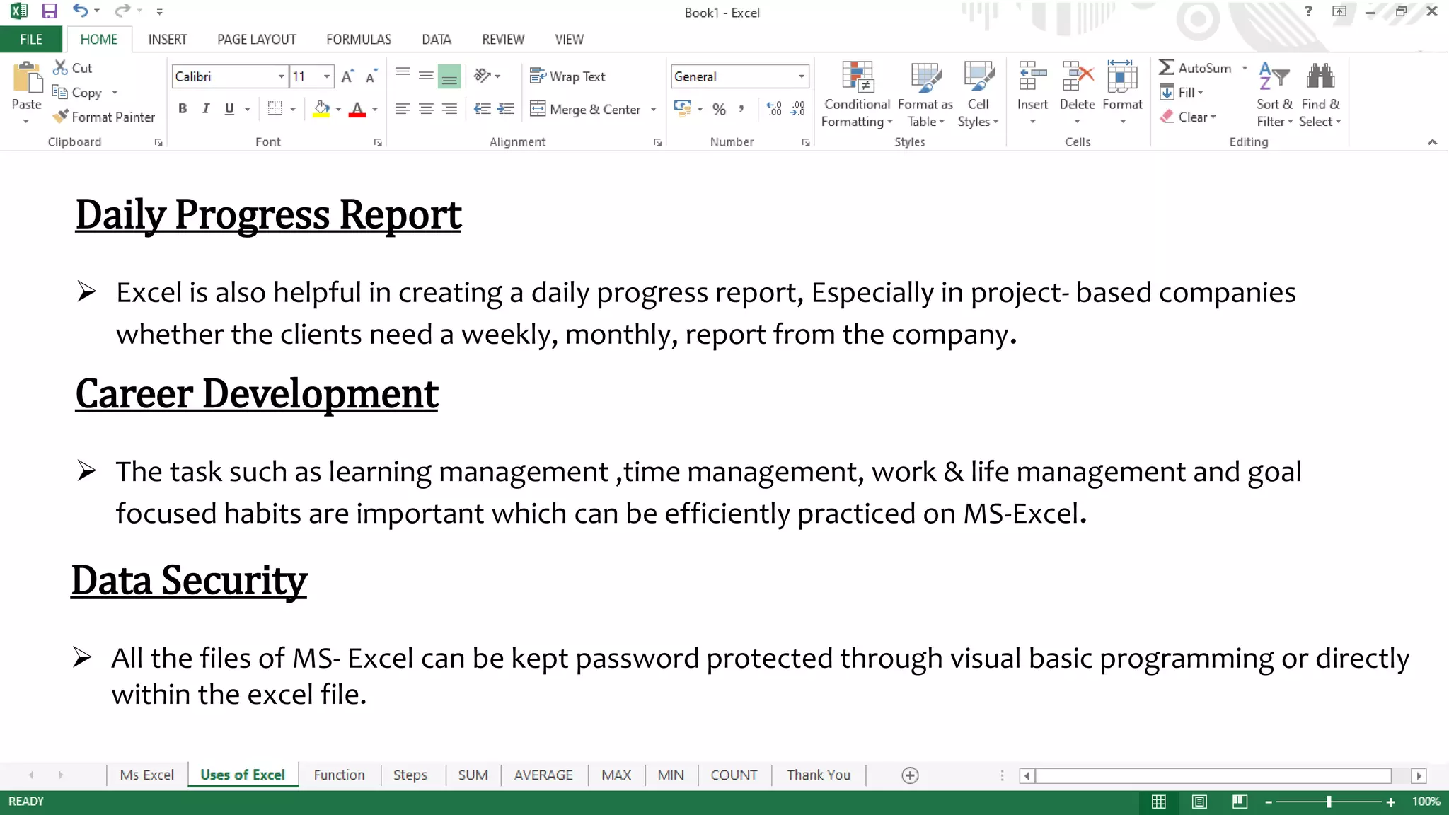Center text horizontally
The height and width of the screenshot is (815, 1449).
coord(426,109)
